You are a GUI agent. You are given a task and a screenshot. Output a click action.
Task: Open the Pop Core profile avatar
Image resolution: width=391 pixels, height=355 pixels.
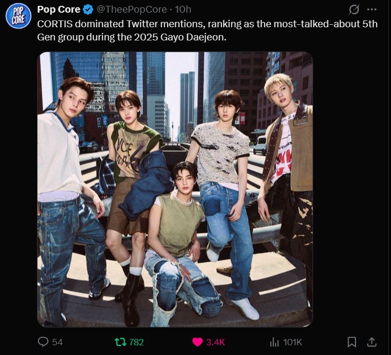tap(18, 16)
